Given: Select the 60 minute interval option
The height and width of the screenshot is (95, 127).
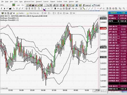Looking at the screenshot, I should pyautogui.click(x=60, y=13).
